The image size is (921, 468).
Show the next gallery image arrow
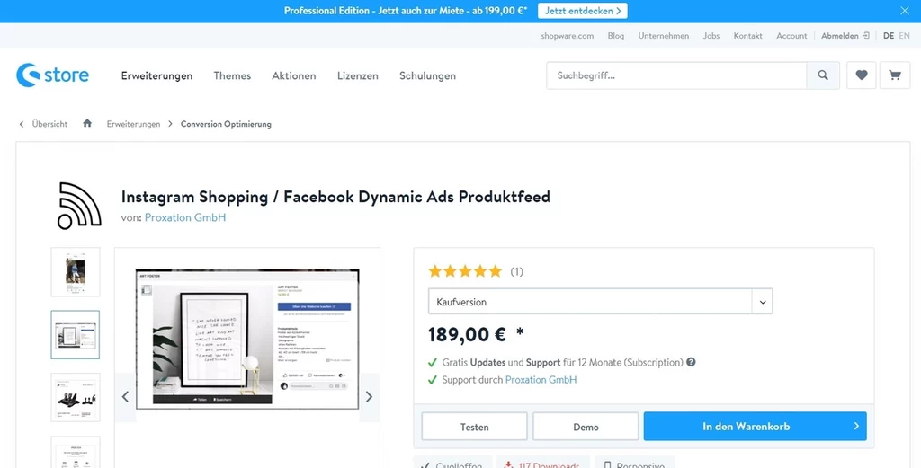[369, 397]
